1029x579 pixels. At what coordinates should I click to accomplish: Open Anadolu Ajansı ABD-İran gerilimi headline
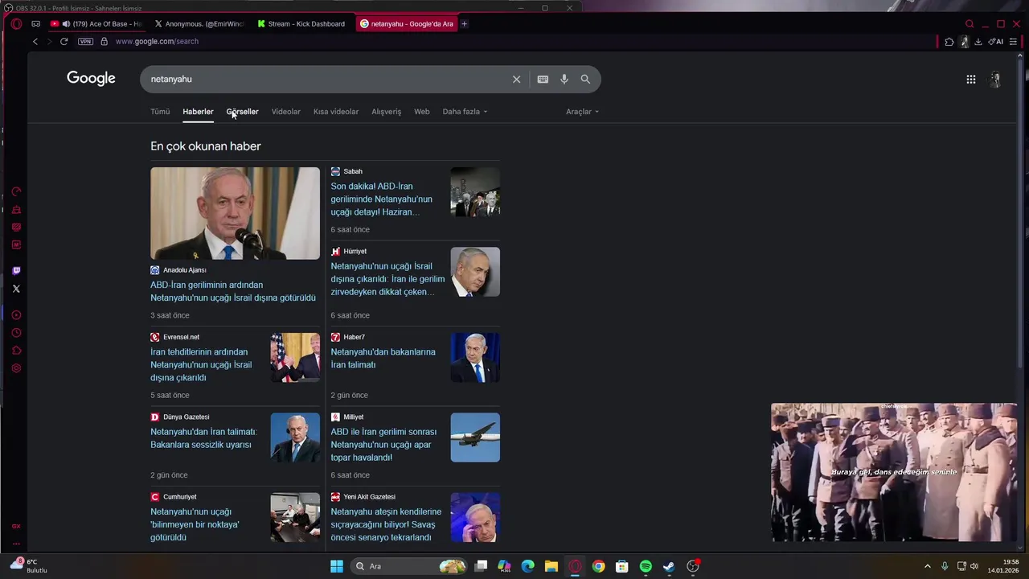[x=233, y=291]
